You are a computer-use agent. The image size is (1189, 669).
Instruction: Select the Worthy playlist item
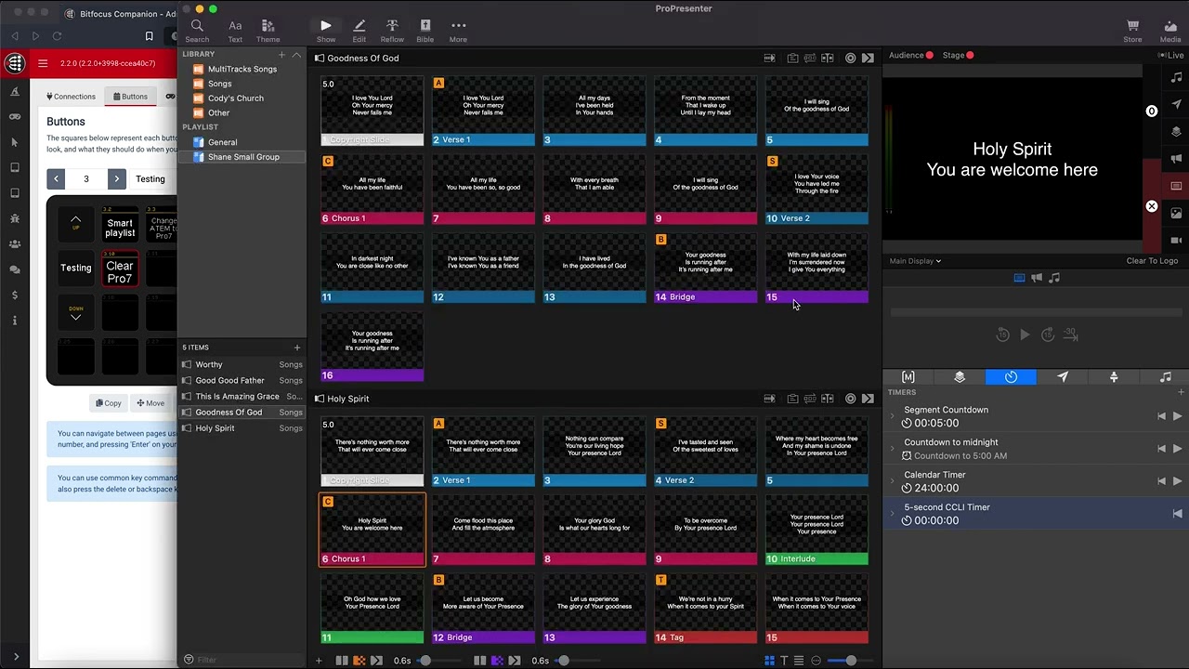tap(242, 364)
